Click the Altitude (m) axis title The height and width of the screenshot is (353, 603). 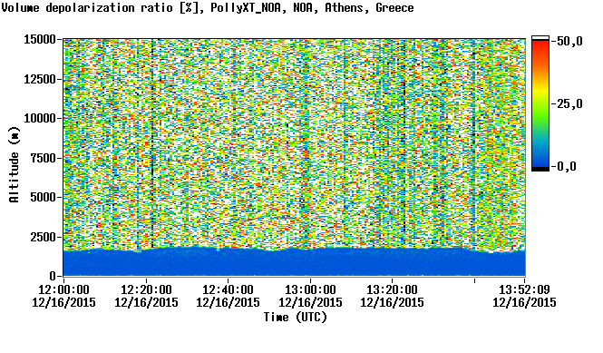click(14, 164)
